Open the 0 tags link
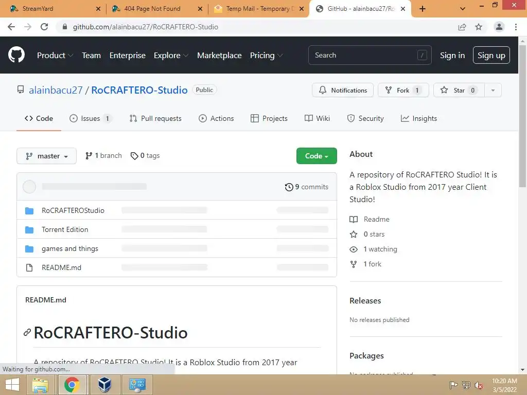This screenshot has height=395, width=527. point(145,156)
